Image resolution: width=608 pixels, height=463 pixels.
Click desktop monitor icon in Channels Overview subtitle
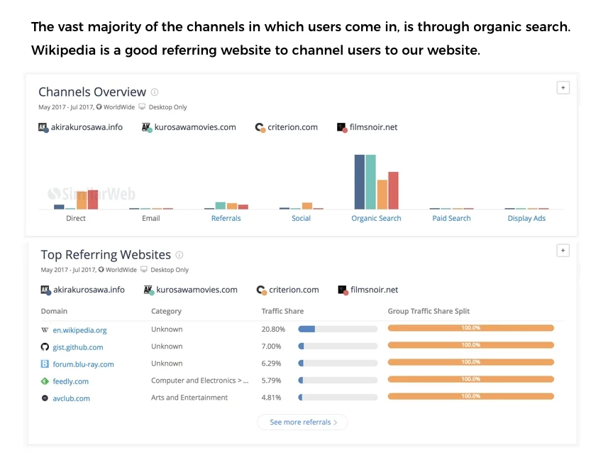coord(142,107)
